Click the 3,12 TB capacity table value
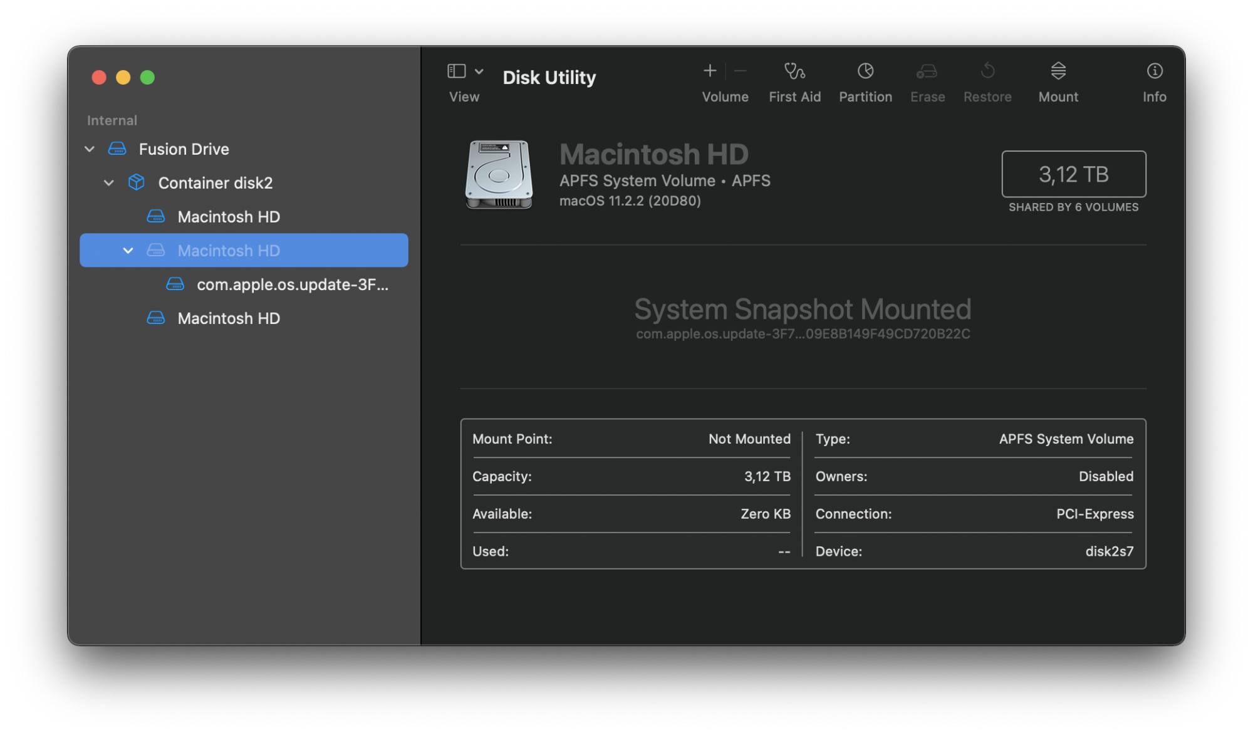 point(767,477)
